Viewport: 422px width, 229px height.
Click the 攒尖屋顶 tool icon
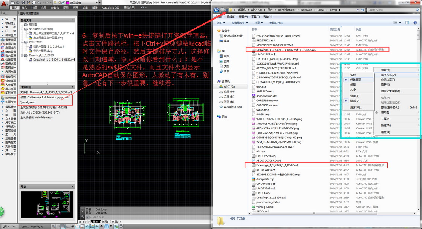pyautogui.click(x=3, y=89)
